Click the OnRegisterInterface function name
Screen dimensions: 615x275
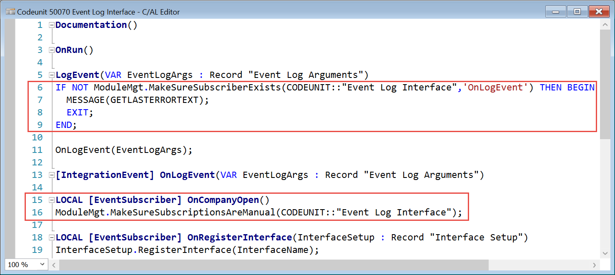point(240,237)
